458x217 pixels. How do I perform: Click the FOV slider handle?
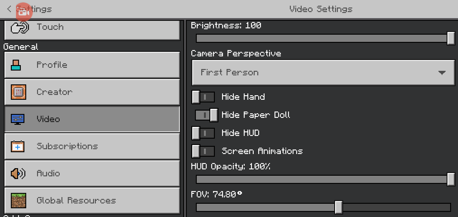(338, 207)
